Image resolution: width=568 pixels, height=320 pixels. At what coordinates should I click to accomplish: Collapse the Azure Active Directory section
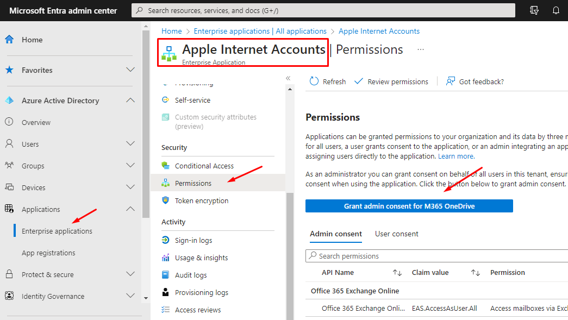(x=130, y=101)
